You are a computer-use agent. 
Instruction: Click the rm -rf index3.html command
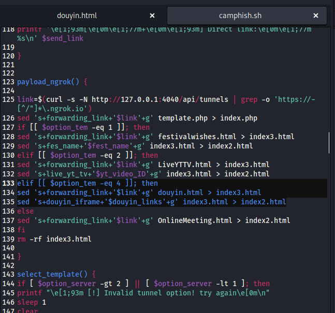tap(54, 239)
